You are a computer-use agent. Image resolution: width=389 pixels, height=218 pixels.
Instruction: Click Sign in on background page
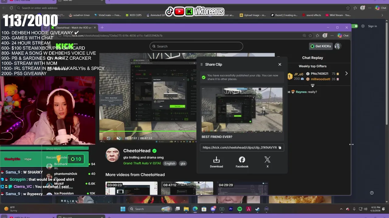click(x=372, y=26)
